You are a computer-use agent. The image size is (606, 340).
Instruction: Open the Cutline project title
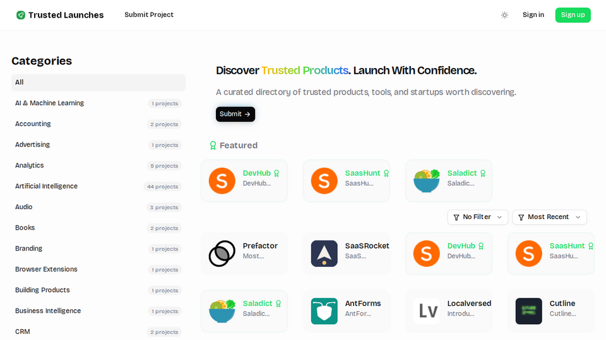[562, 303]
